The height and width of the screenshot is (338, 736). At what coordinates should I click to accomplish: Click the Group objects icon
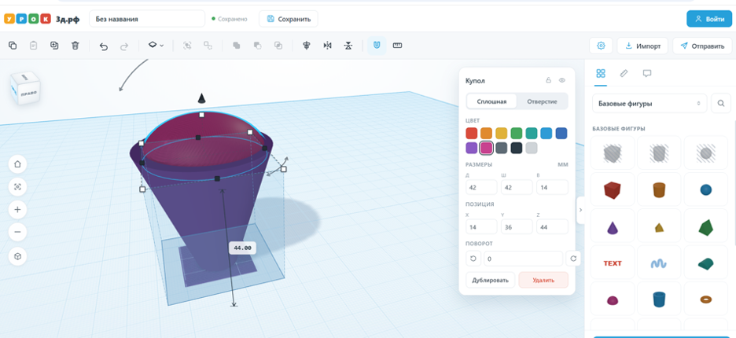187,46
